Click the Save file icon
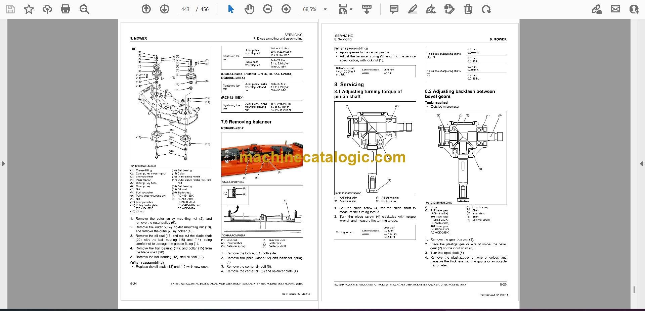The height and width of the screenshot is (311, 645). [10, 9]
